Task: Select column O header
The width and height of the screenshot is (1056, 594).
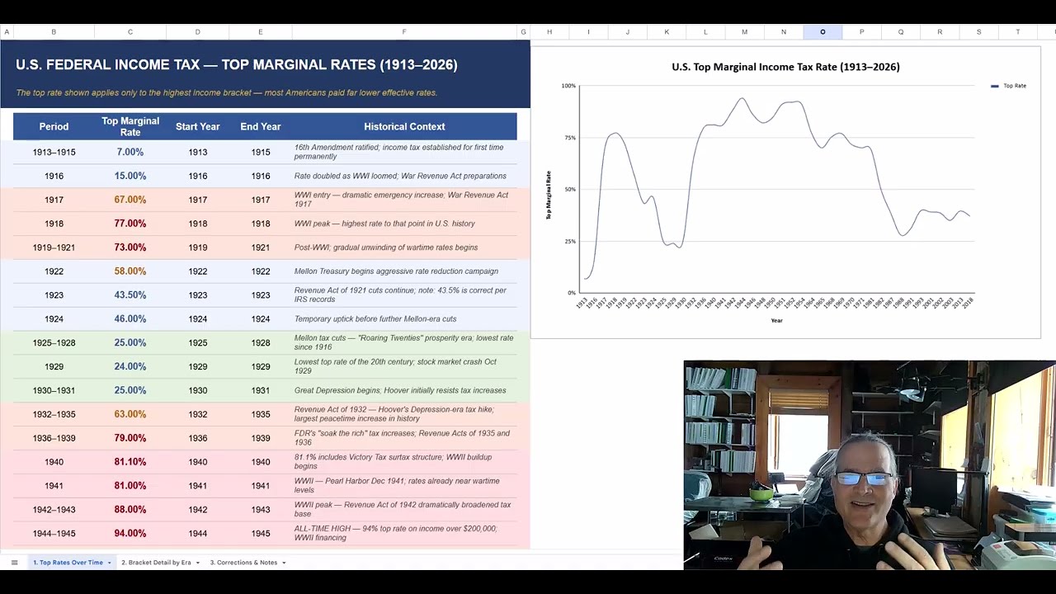Action: click(823, 32)
